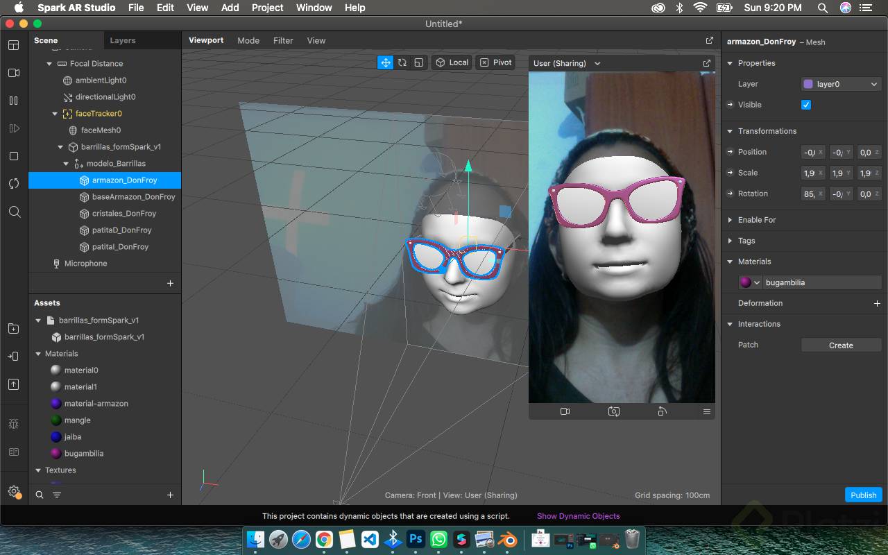888x555 pixels.
Task: Open search with the magnifier in left toolbar
Action: tap(14, 212)
